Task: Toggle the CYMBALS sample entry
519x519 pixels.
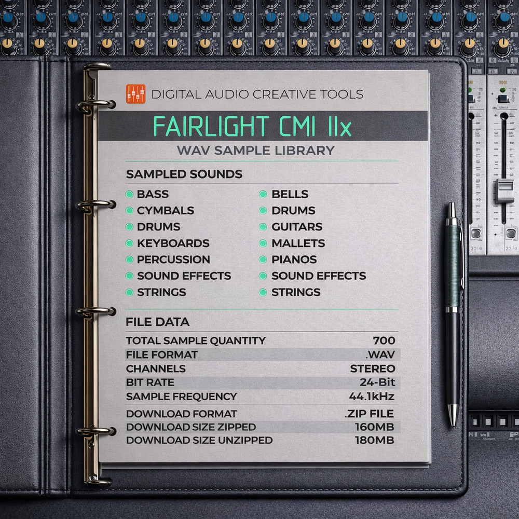Action: (x=129, y=210)
